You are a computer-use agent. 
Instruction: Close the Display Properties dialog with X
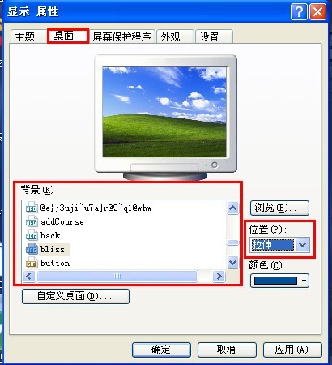tap(317, 12)
